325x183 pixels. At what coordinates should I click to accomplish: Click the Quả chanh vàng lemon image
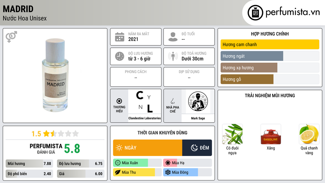point(309,134)
